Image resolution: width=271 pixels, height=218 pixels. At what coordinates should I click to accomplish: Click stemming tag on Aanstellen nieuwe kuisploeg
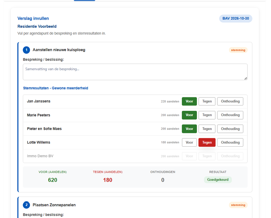[238, 50]
